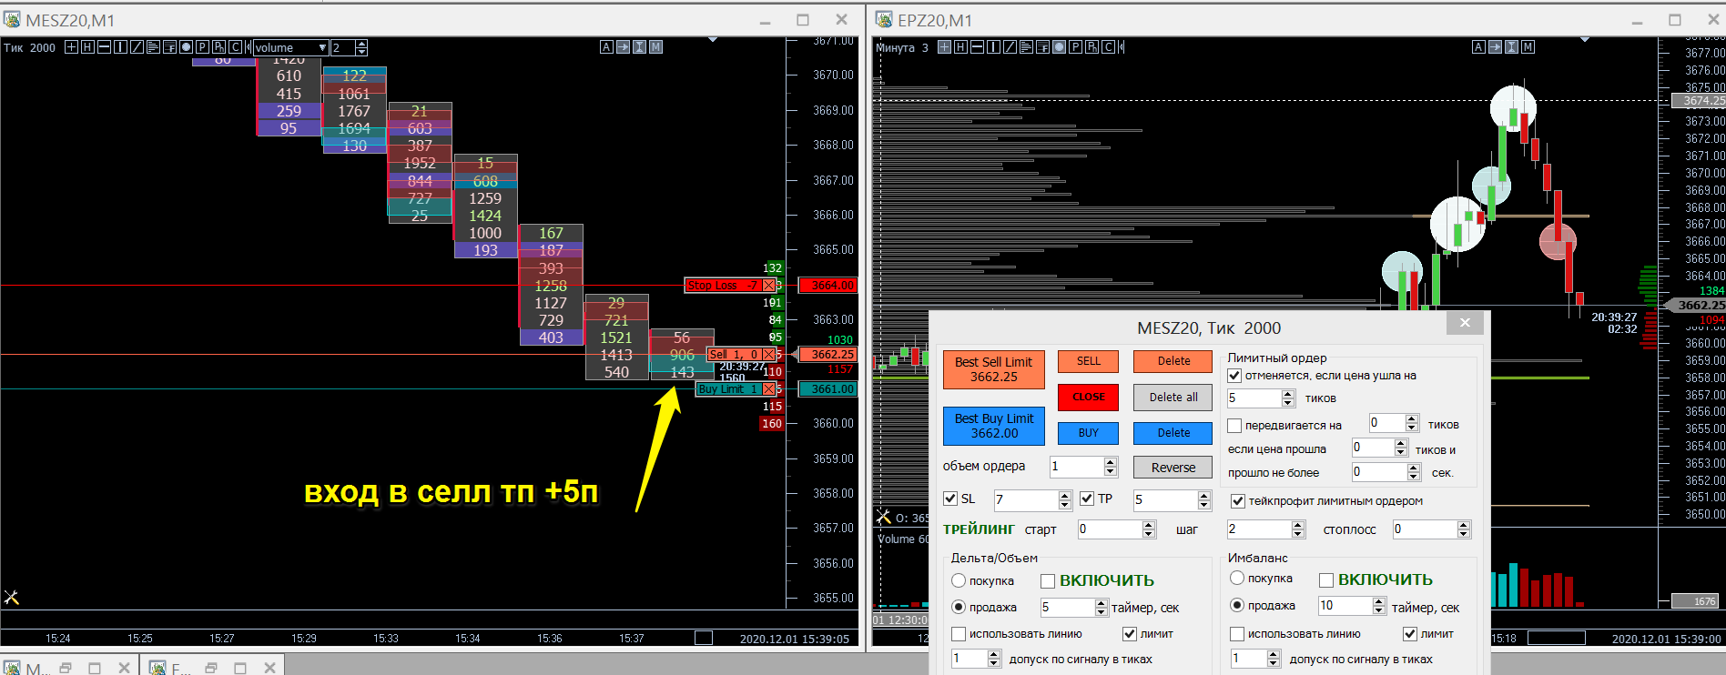Click the M icon in MESZ20 chart

coord(655,47)
